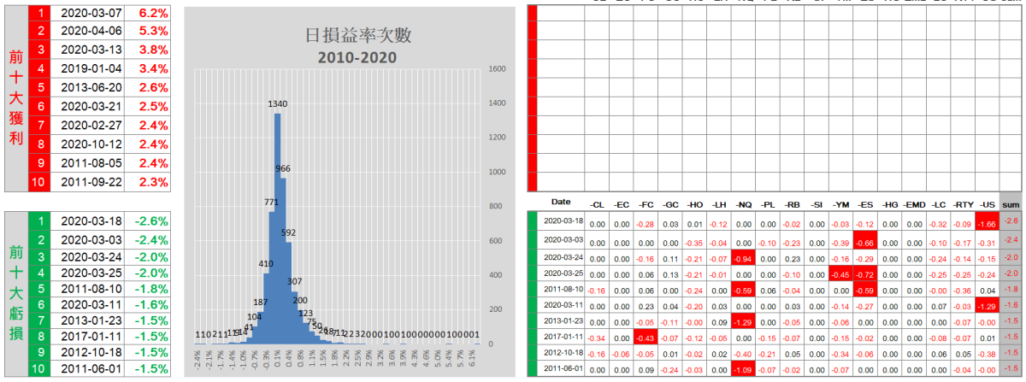1026x382 pixels.
Task: Click the -ES column header
Action: pos(865,203)
